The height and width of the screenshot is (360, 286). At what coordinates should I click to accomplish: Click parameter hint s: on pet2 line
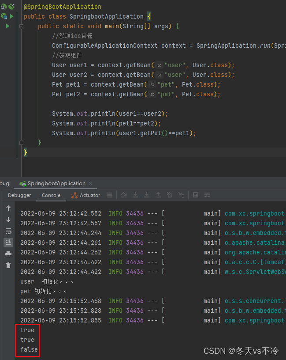point(152,95)
